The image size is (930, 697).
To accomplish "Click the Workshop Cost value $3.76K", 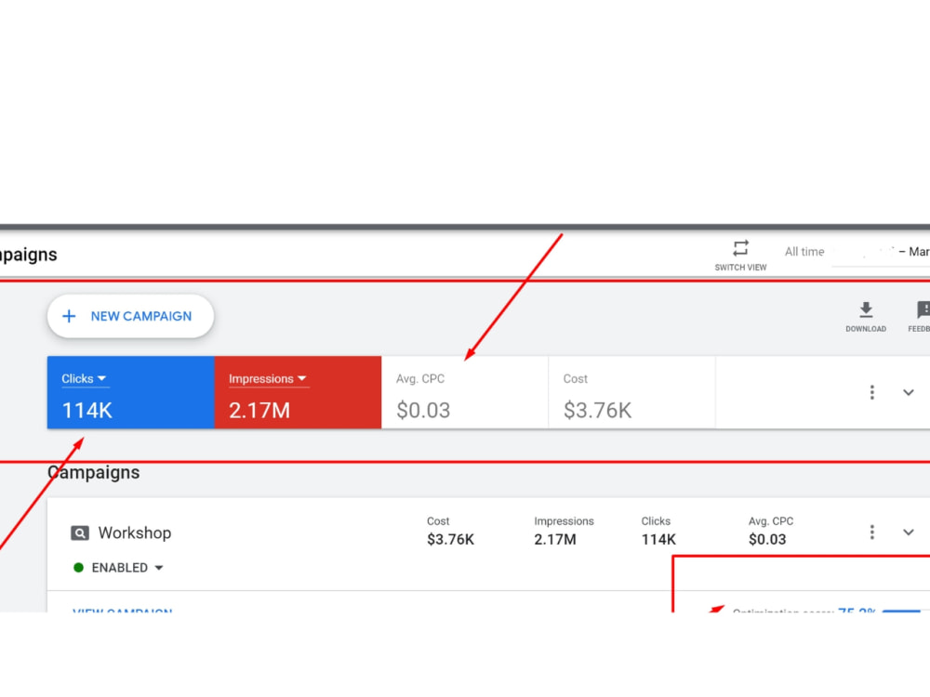I will click(x=450, y=539).
